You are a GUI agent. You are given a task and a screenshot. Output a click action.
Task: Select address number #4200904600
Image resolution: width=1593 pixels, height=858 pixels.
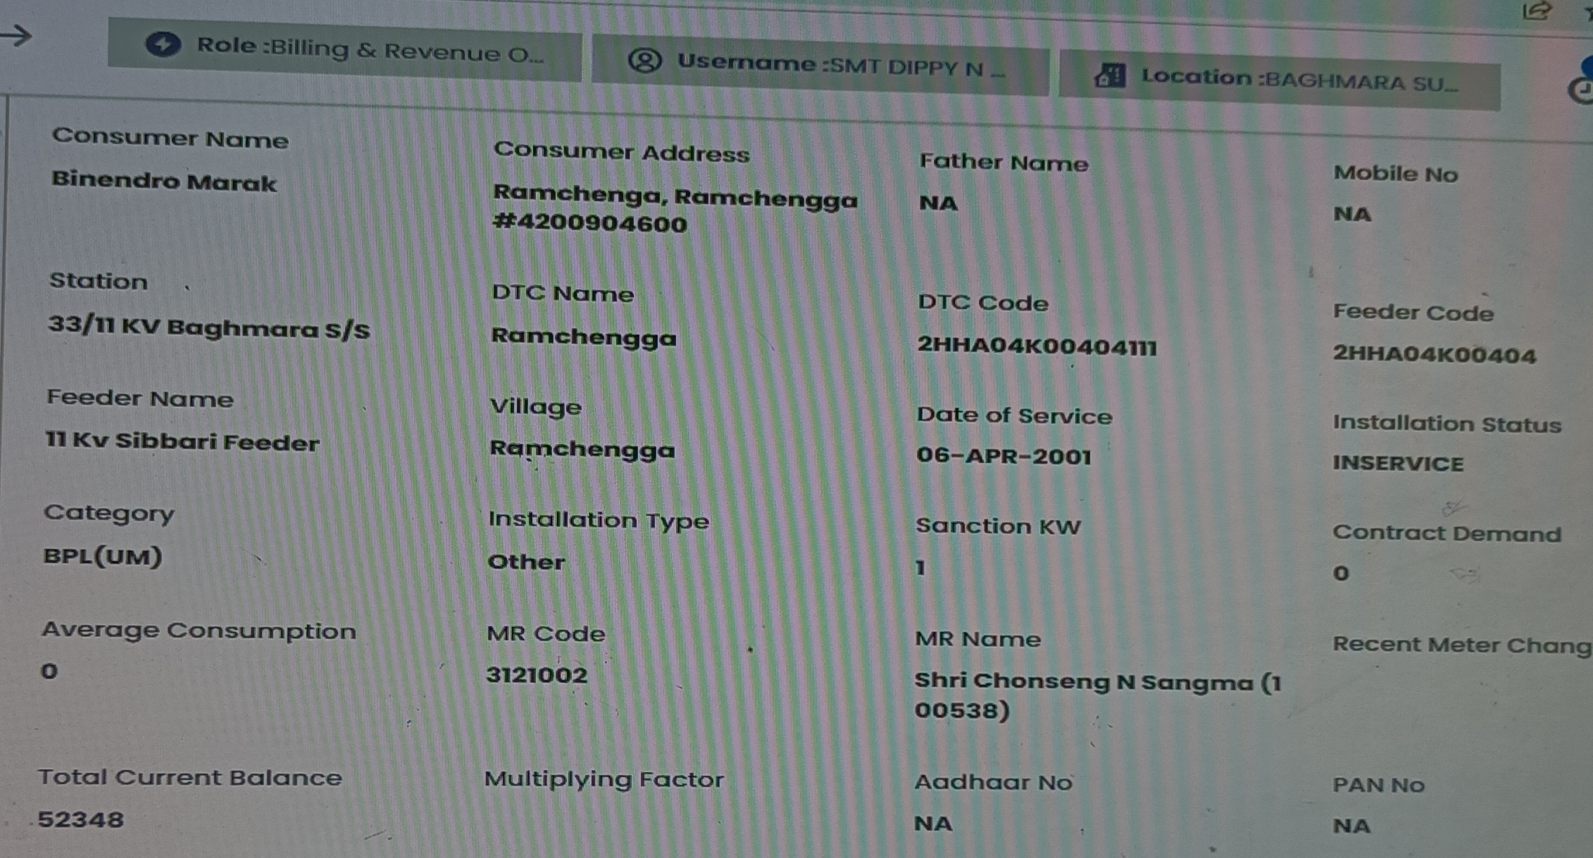pos(589,223)
